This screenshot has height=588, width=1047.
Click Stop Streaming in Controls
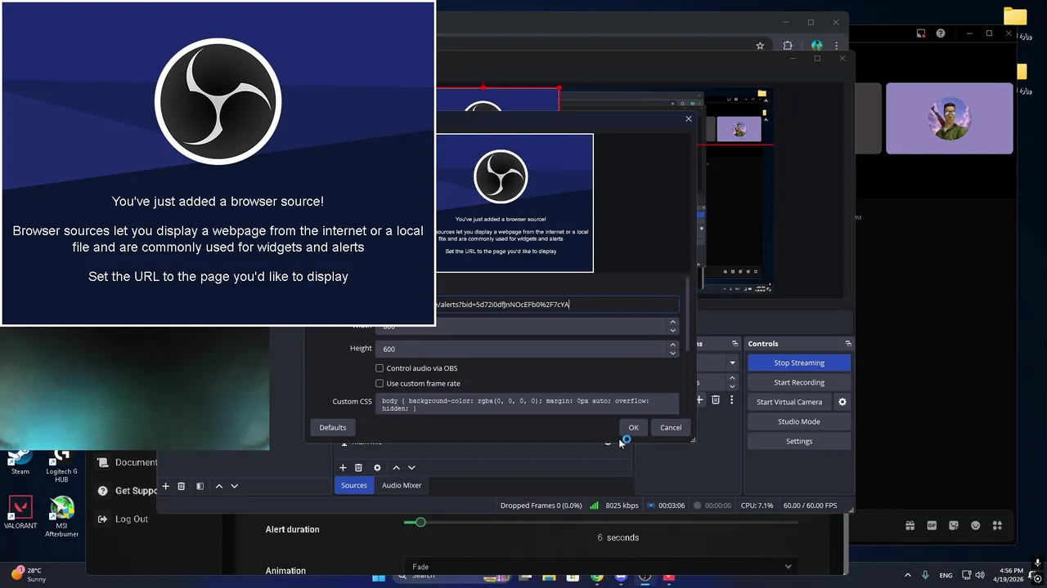[799, 363]
